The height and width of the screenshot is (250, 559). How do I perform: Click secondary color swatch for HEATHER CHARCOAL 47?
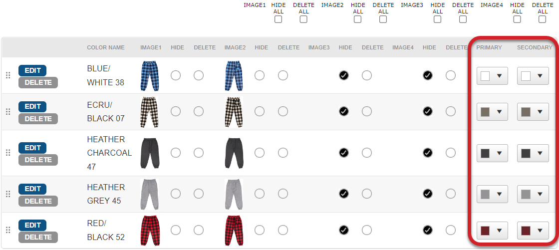pos(526,153)
